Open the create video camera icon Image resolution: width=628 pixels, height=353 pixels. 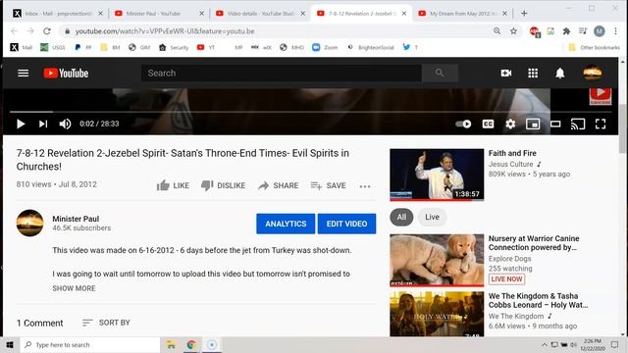506,74
